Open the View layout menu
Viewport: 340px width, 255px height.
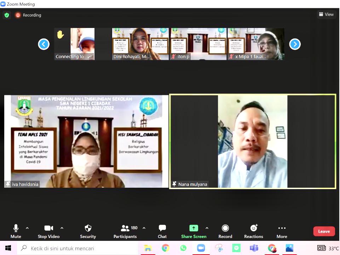(326, 15)
